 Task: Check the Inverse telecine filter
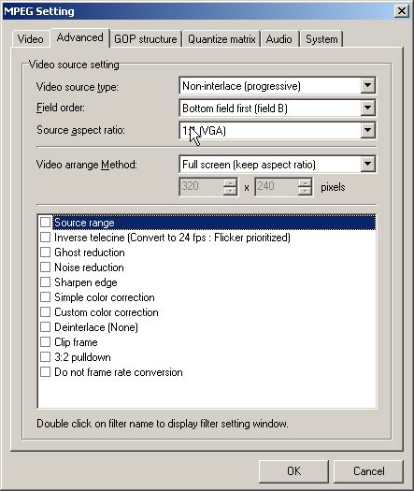46,238
